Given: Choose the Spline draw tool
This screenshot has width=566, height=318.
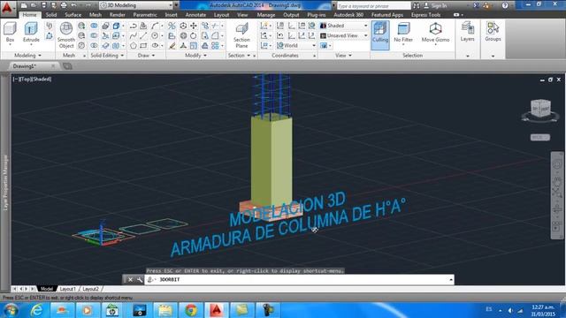Looking at the screenshot, I should 134,35.
